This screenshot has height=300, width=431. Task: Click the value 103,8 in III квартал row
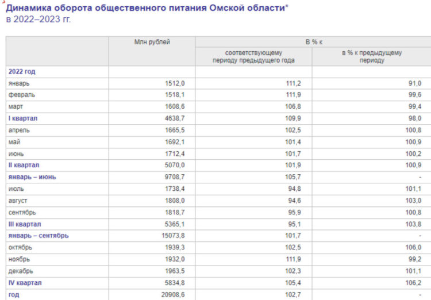[x=413, y=224]
